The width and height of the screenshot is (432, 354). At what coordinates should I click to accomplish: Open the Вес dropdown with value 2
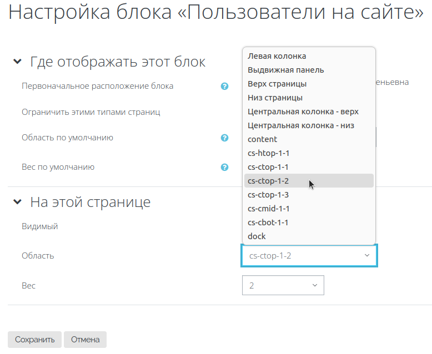click(x=283, y=285)
